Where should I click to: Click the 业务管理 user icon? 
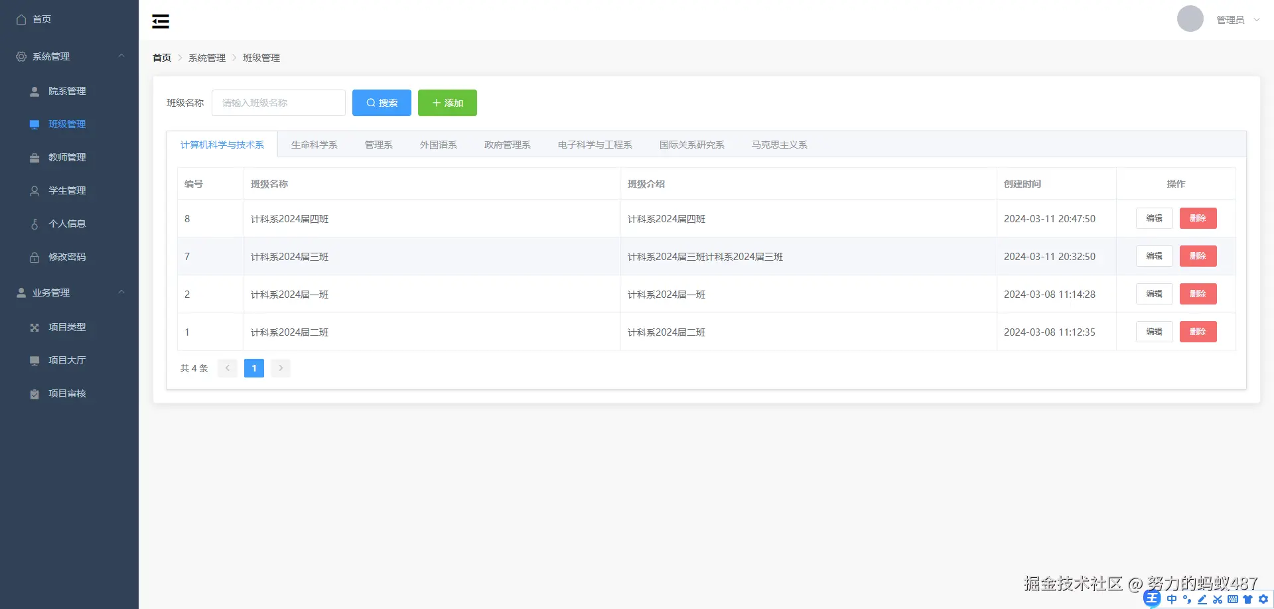21,293
